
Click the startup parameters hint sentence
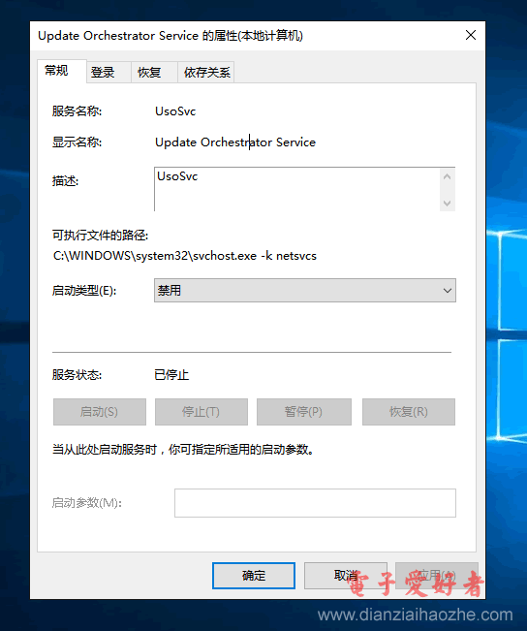tap(183, 450)
